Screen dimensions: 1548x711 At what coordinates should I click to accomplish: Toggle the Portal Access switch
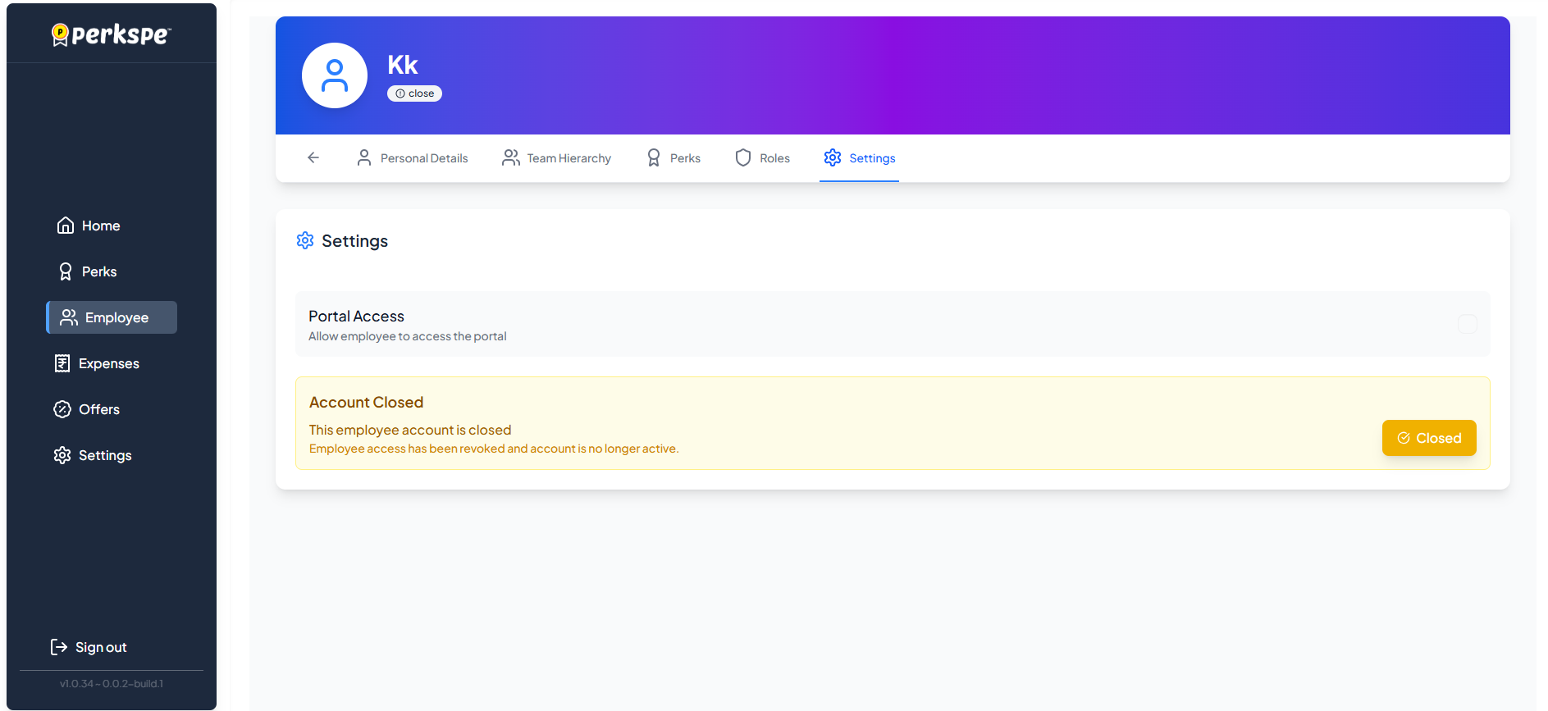pos(1467,324)
